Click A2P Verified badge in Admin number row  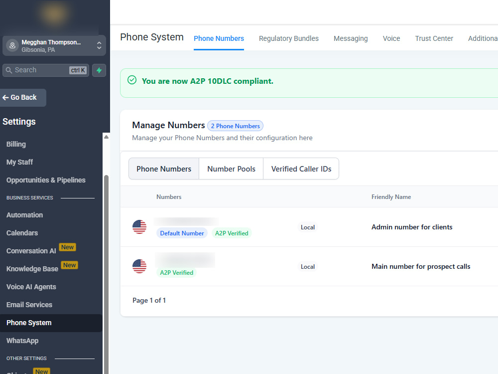tap(232, 233)
